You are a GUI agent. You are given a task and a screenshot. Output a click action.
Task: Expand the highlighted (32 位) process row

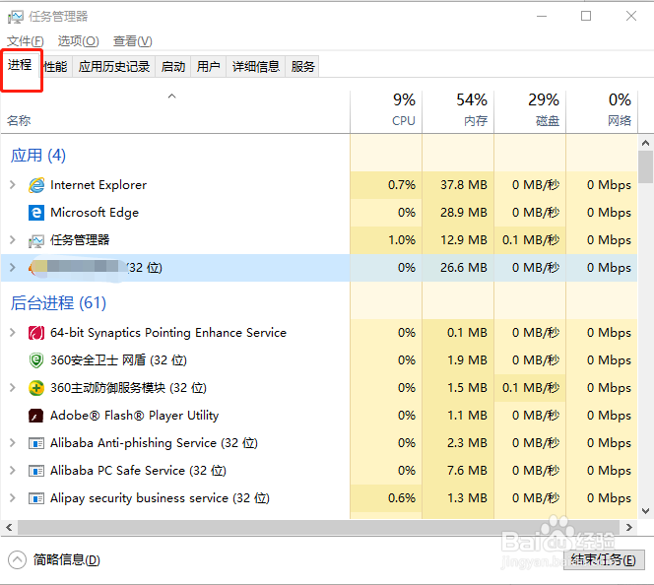[x=13, y=267]
